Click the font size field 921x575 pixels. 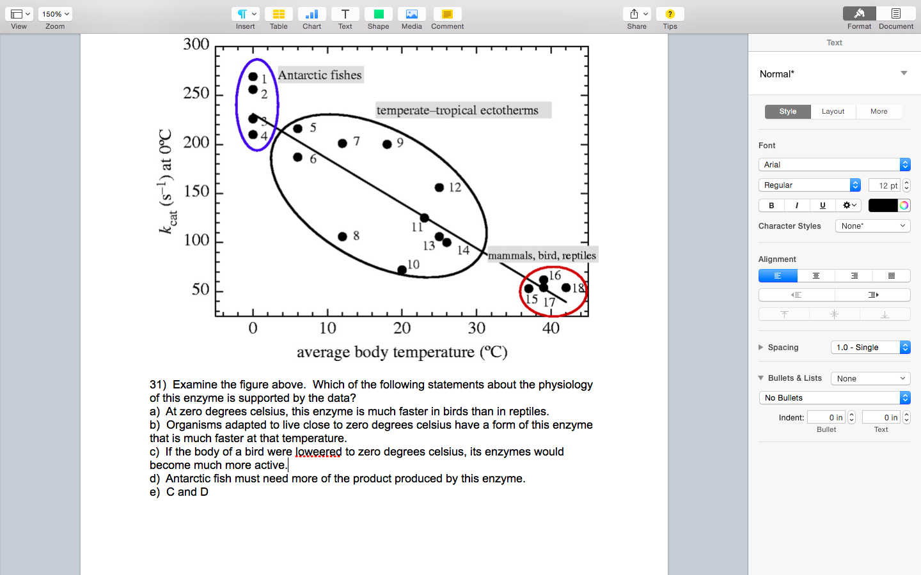point(885,185)
